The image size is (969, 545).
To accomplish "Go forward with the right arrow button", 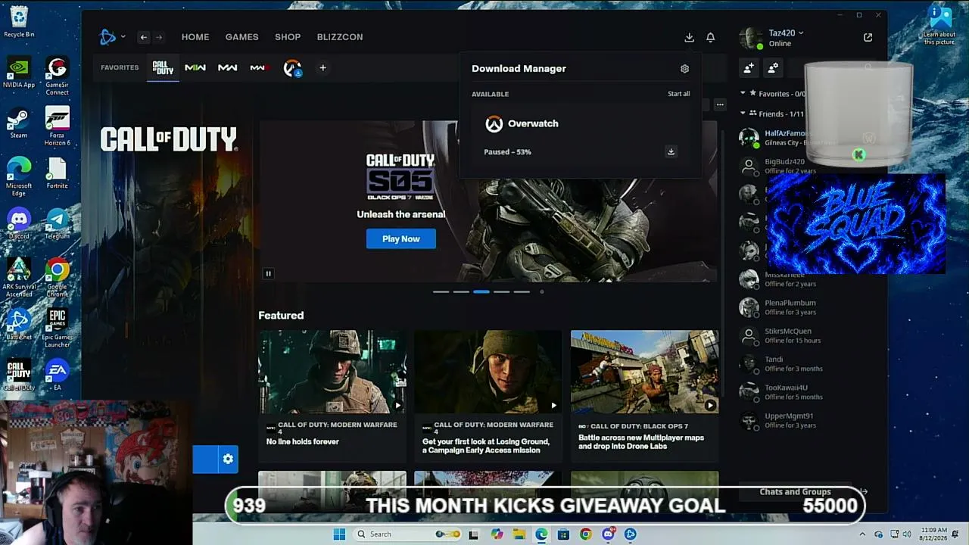I will [158, 37].
